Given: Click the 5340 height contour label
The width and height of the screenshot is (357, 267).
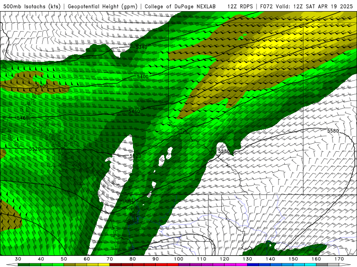Looking at the screenshot, I should click(x=141, y=47).
